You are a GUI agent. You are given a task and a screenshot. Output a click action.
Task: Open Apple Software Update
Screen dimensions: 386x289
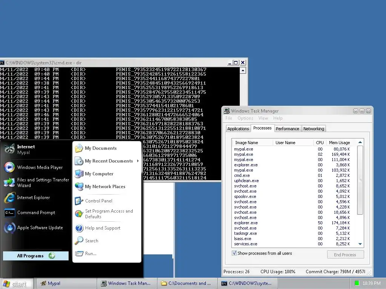pyautogui.click(x=34, y=228)
